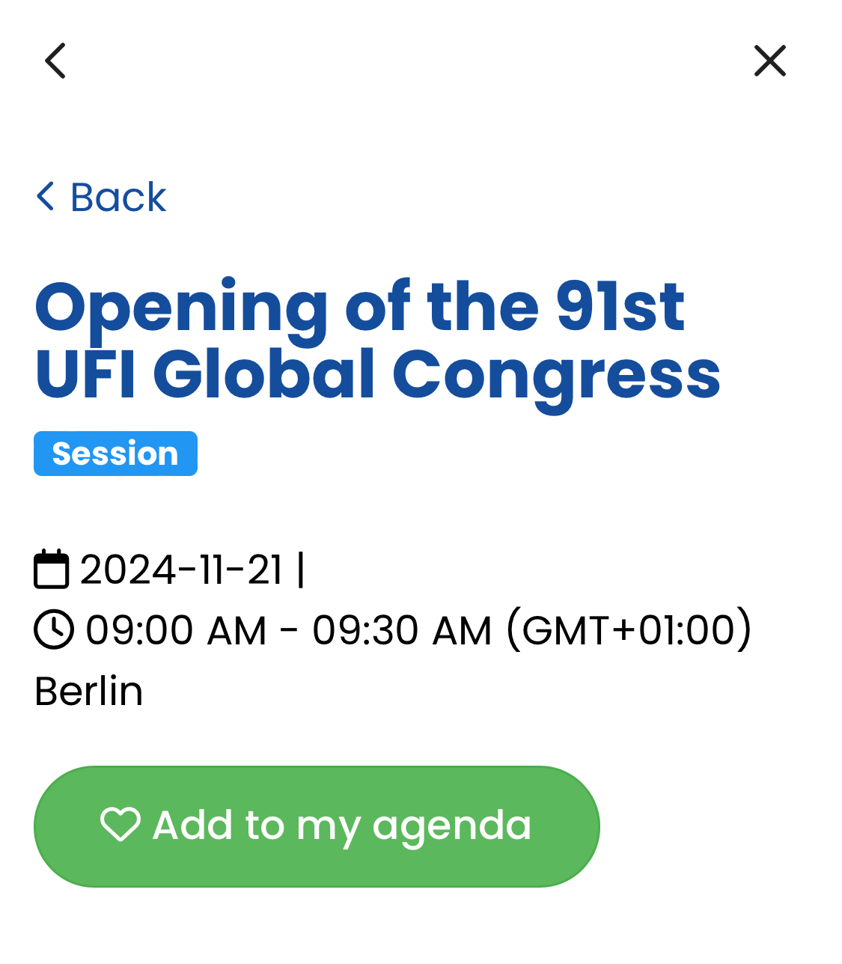
Task: Click the blue Session badge
Action: [x=115, y=454]
